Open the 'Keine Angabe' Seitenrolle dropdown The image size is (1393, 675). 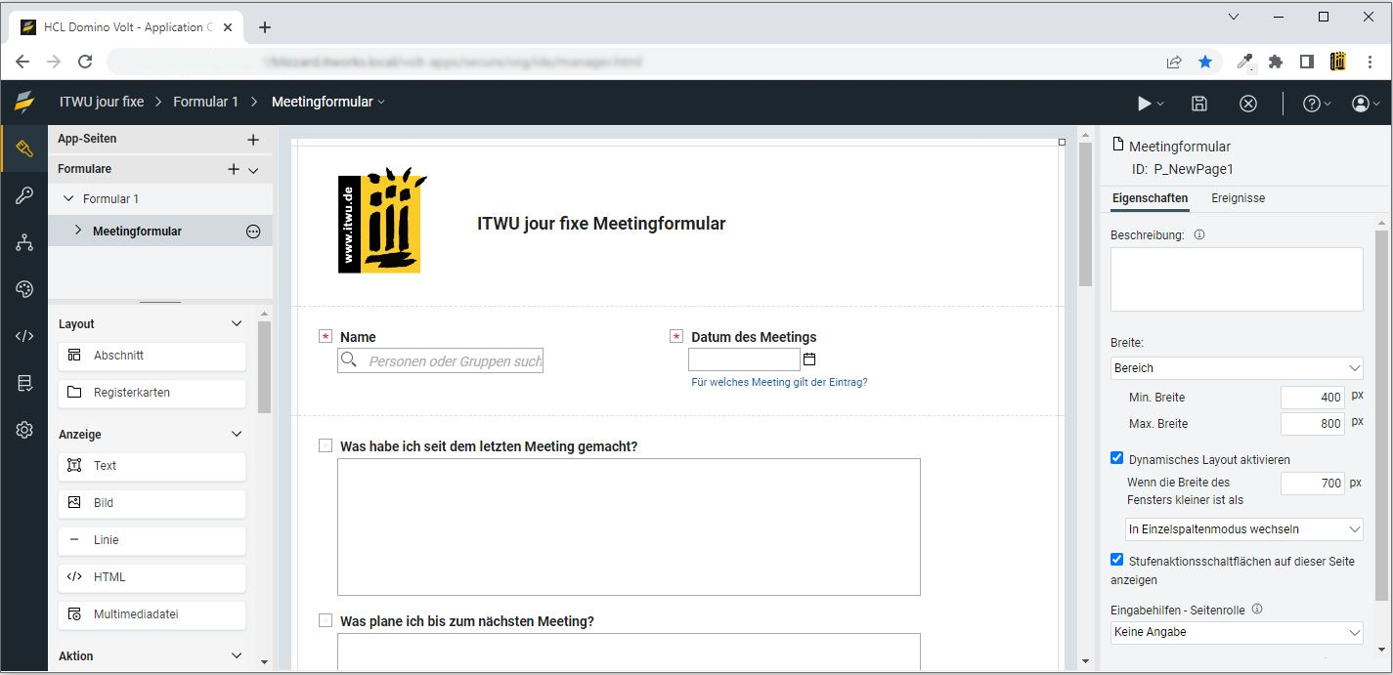tap(1237, 632)
